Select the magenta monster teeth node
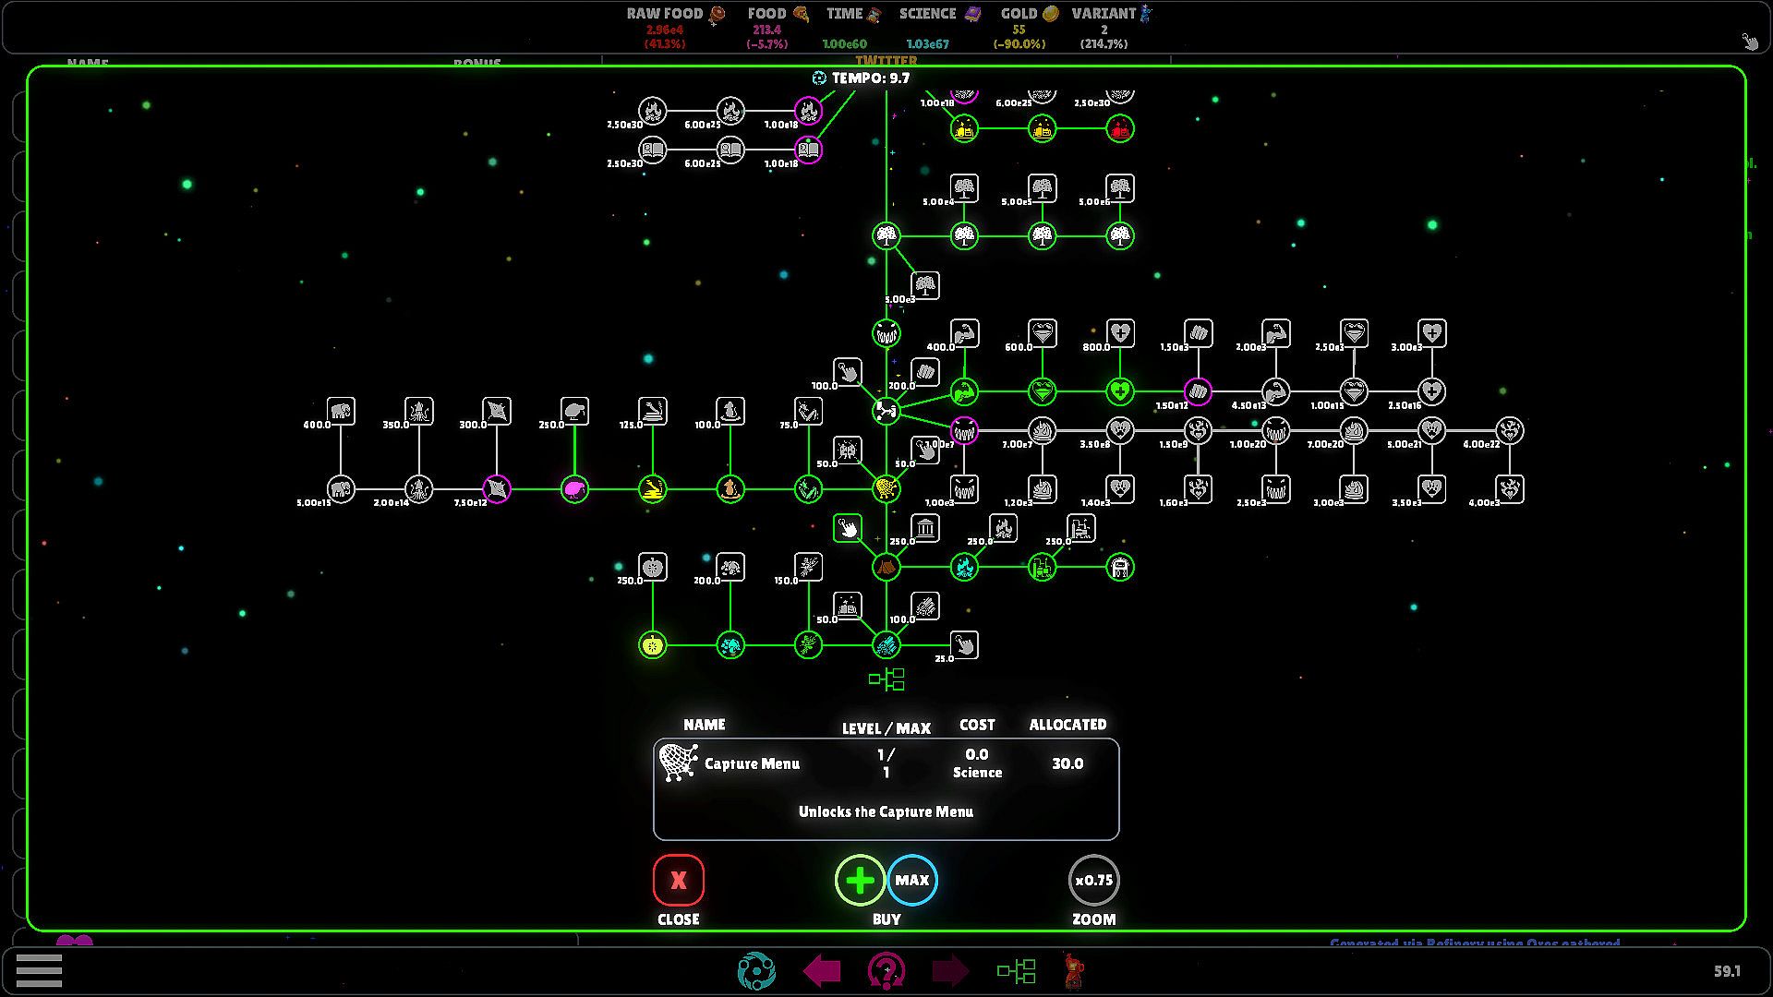1773x997 pixels. click(x=963, y=430)
